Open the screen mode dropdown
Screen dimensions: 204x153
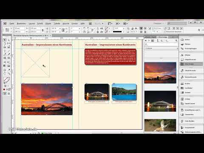[x=118, y=23]
